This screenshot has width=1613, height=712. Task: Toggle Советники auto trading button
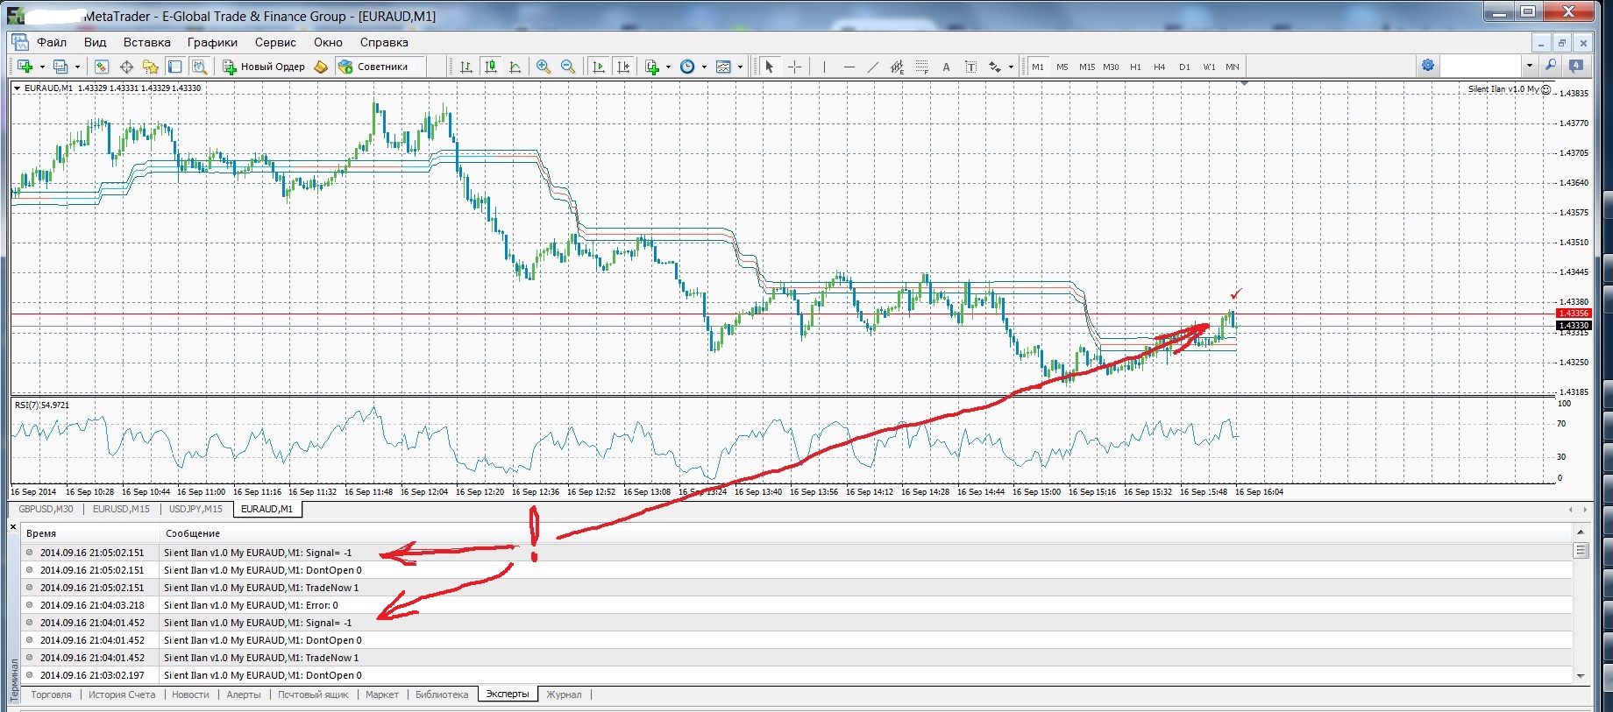pos(374,67)
